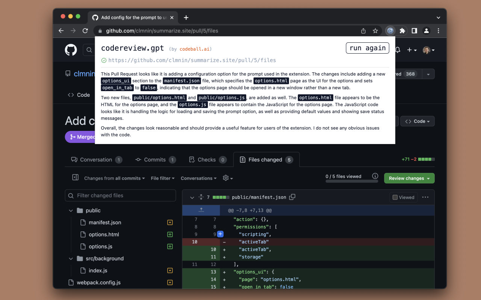Viewport: 481px width, 300px height.
Task: Click the expand-diff arrow in the hunk gutter
Action: point(201,210)
